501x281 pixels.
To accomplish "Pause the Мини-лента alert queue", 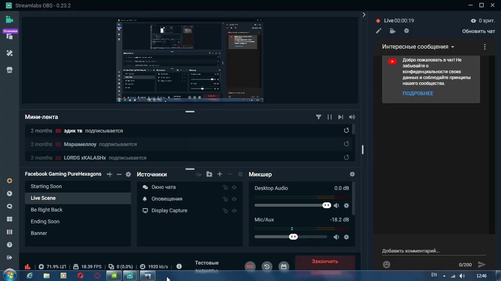I will coord(330,117).
